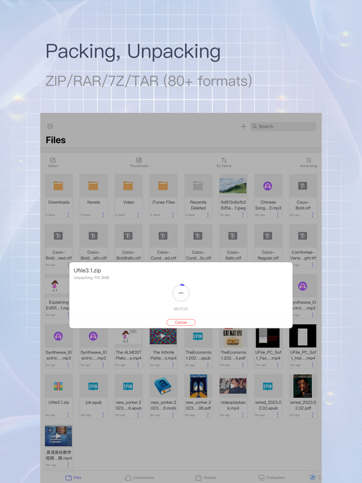Open more options for Downloads folder
362x483 pixels.
[x=68, y=215]
